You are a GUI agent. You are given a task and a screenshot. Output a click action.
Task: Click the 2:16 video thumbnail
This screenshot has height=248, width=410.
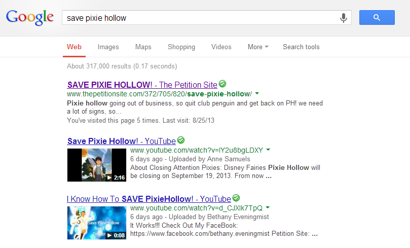[97, 165]
